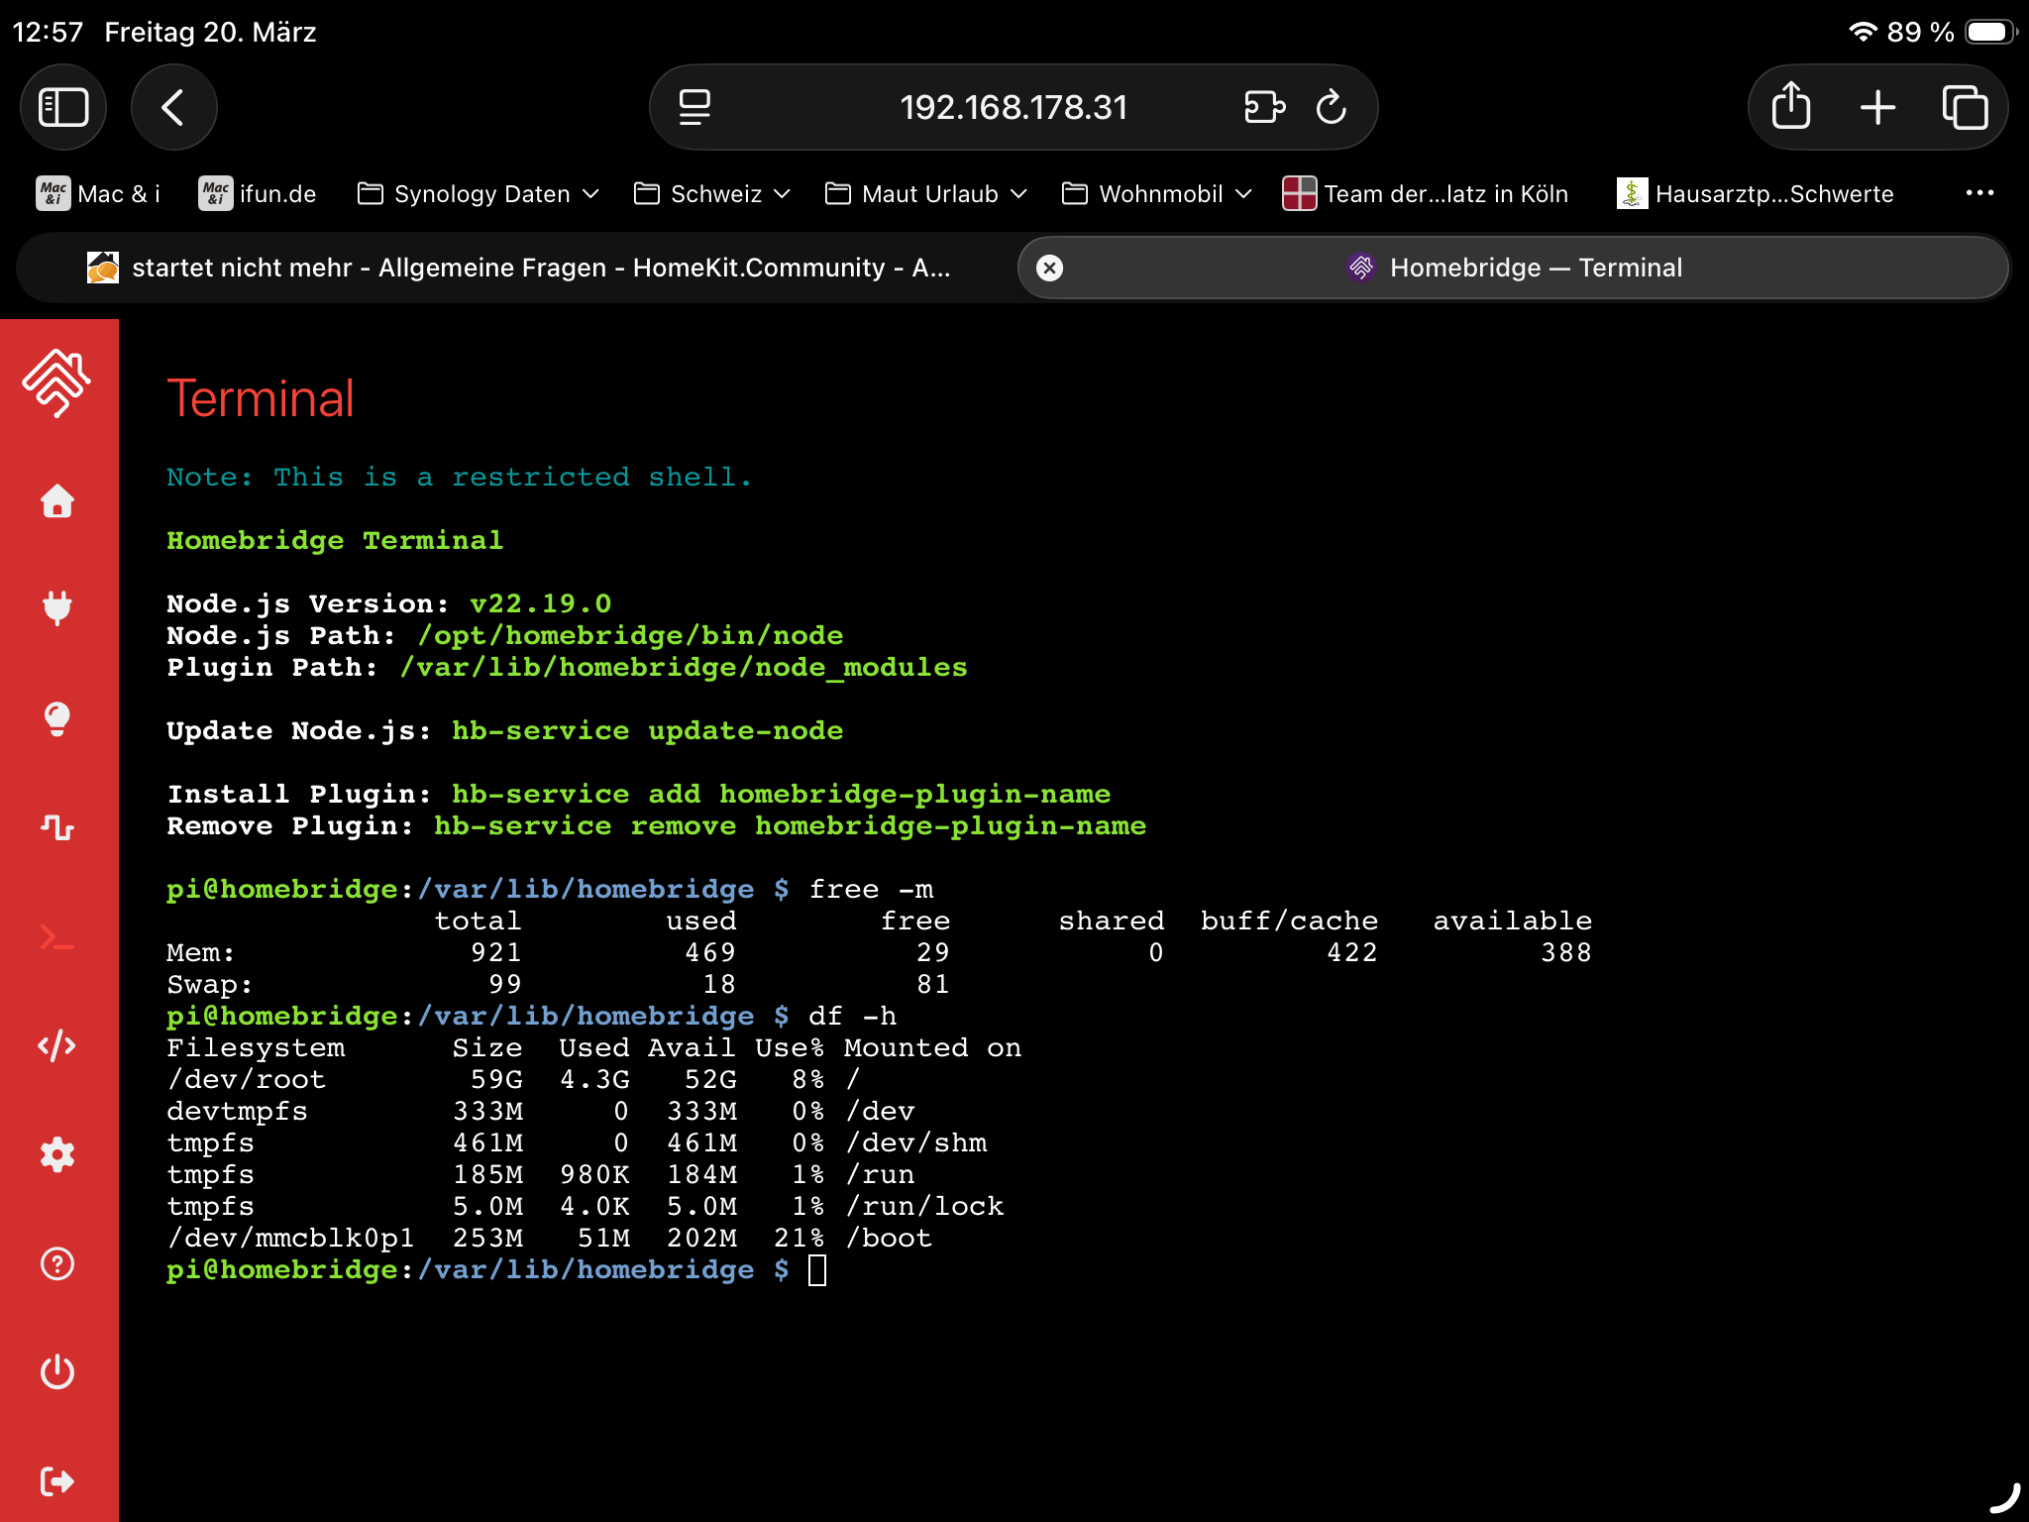Screen dimensions: 2029x1522
Task: Click the Homebridge logo in sidebar
Action: click(57, 383)
